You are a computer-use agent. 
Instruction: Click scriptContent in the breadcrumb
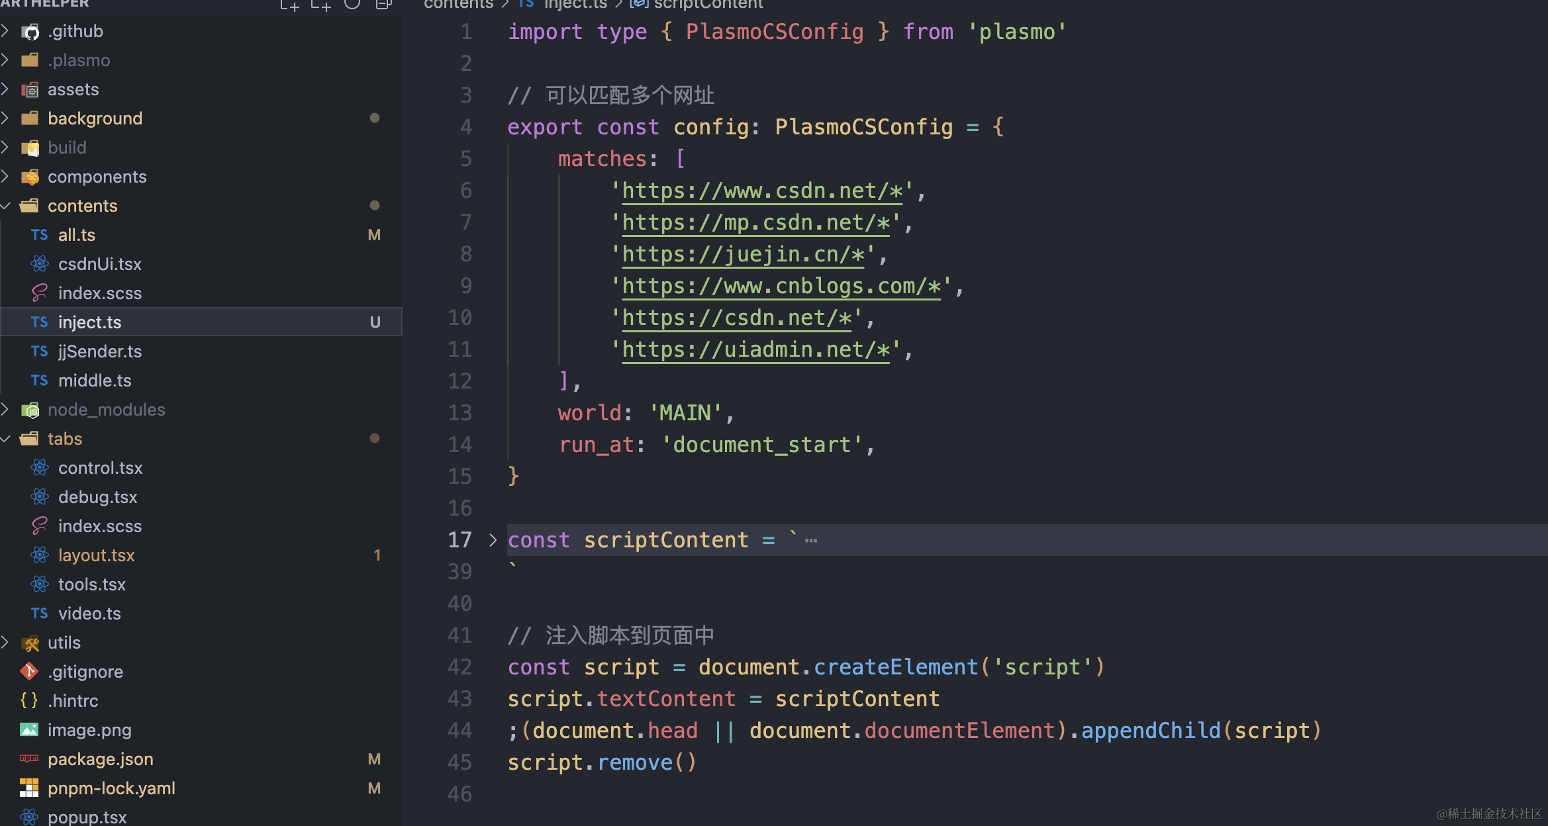[707, 5]
